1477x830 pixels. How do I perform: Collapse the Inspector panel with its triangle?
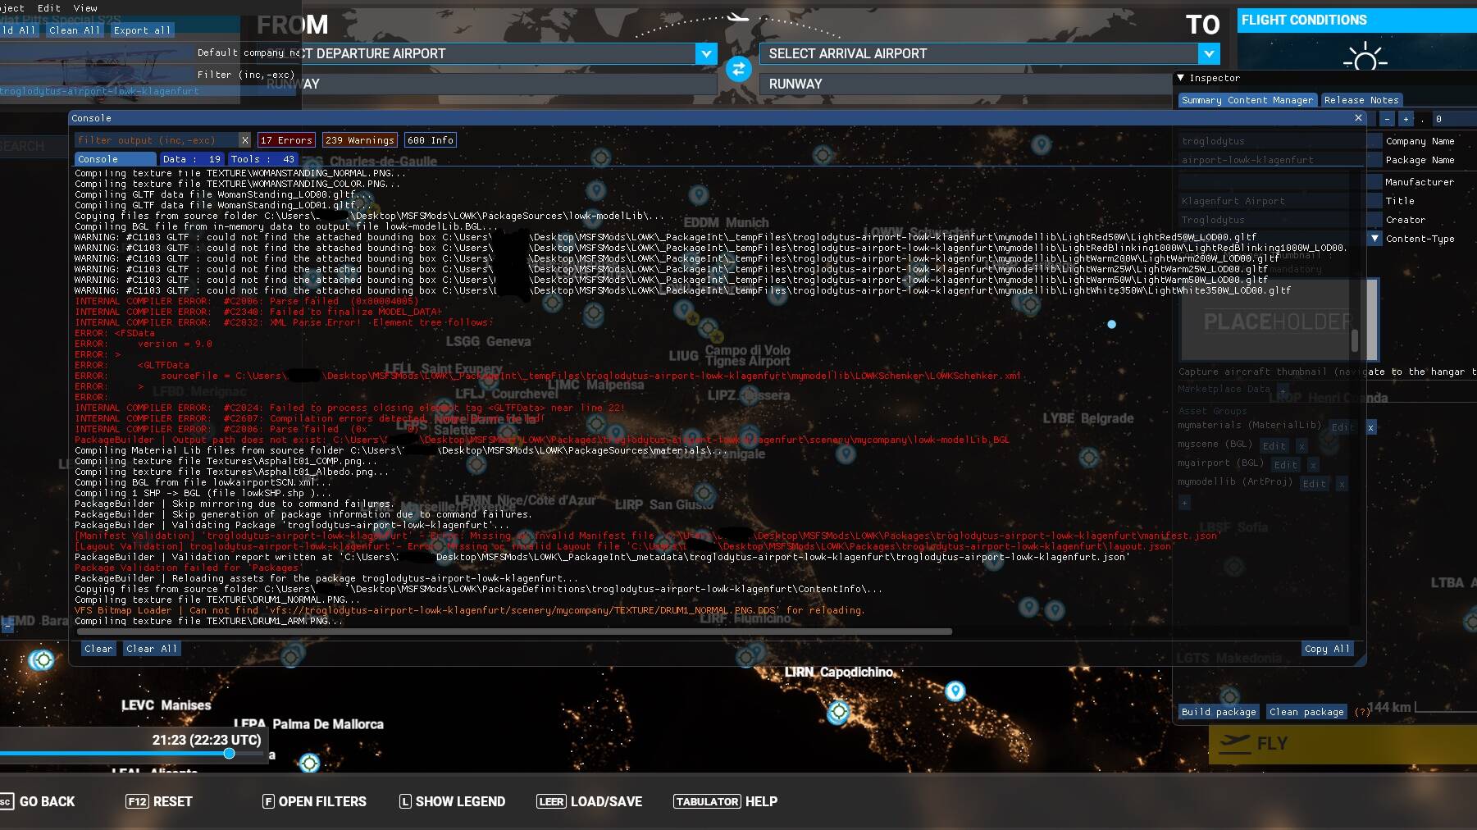click(x=1181, y=78)
